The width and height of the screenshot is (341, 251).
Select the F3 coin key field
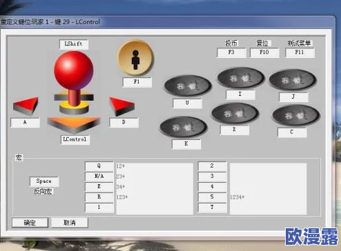[231, 52]
